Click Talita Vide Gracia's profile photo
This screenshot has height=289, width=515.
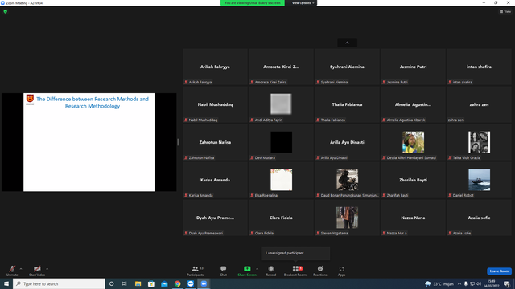click(480, 142)
